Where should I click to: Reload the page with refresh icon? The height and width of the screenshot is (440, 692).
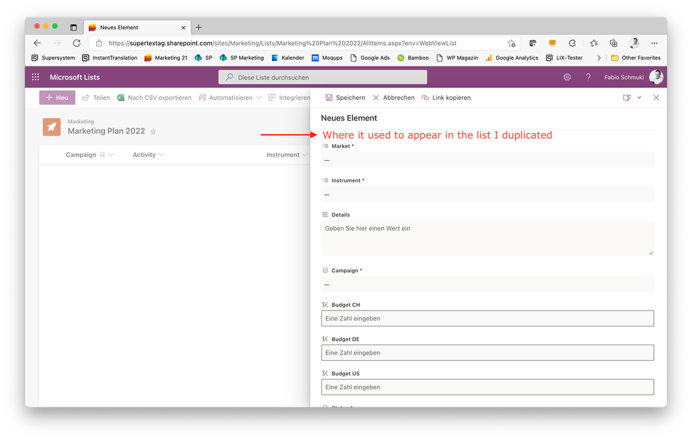coord(77,43)
